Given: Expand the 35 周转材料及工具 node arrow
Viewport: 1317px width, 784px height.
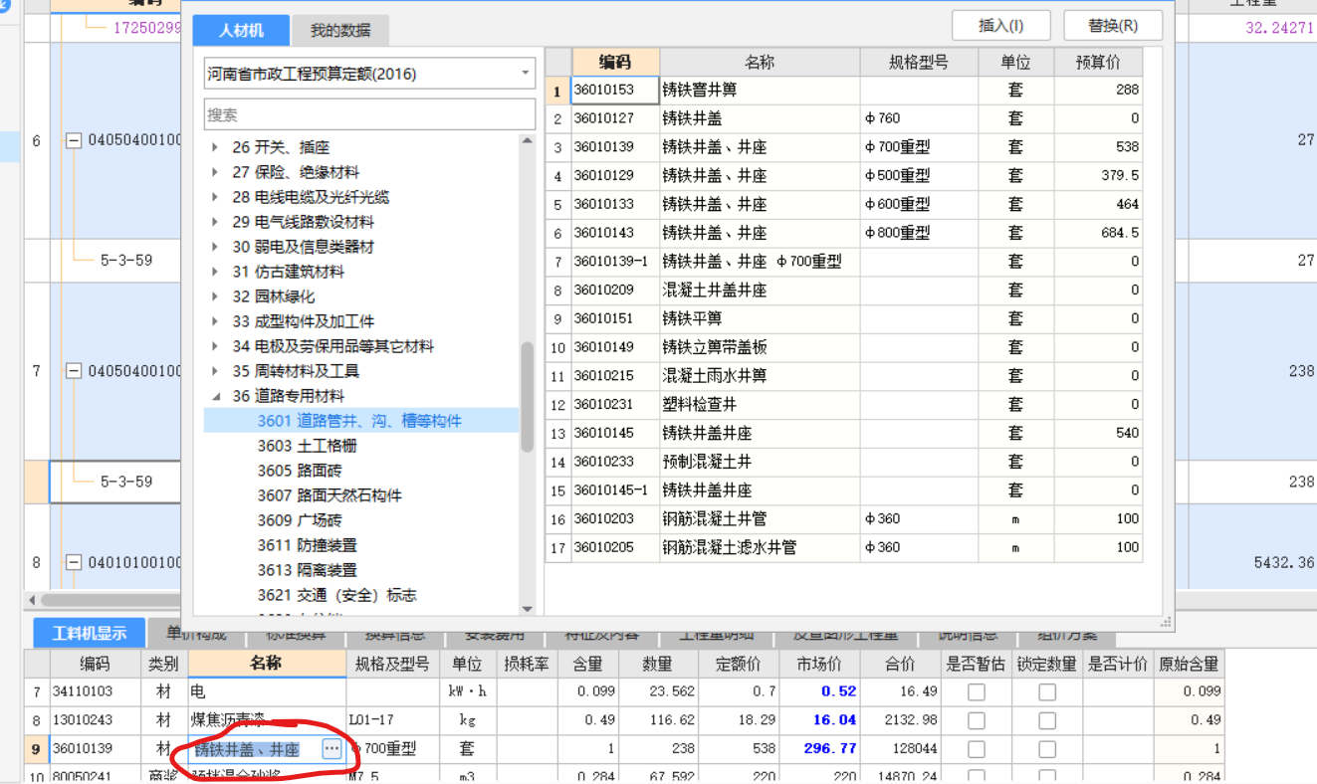Looking at the screenshot, I should click(x=215, y=371).
